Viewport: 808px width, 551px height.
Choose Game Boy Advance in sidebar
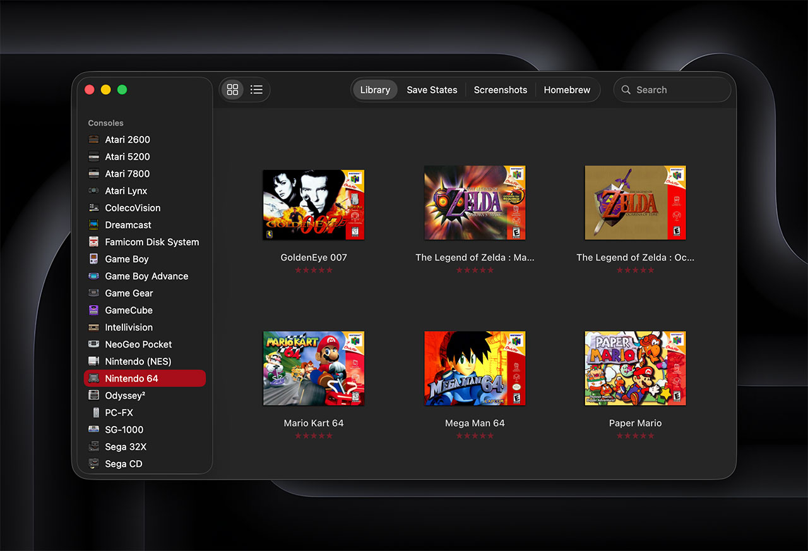145,276
